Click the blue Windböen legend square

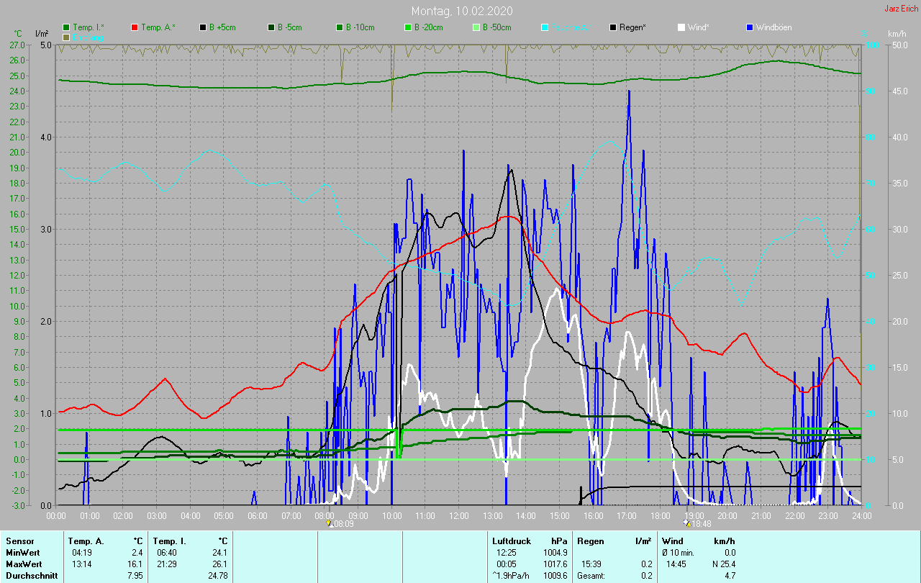pyautogui.click(x=750, y=27)
